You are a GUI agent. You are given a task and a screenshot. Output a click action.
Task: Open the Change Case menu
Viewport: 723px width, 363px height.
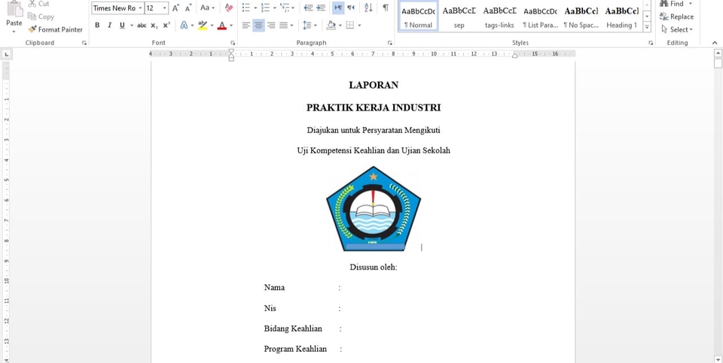(207, 8)
